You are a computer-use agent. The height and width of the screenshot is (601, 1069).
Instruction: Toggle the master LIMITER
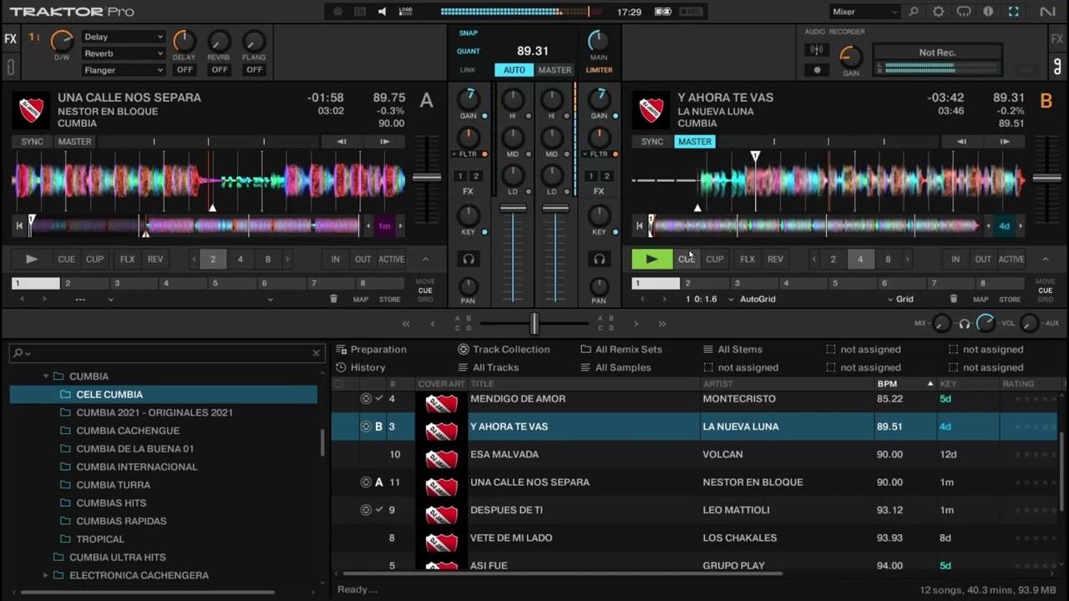click(x=599, y=70)
